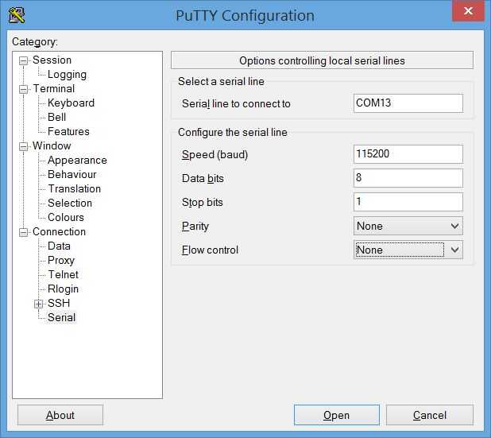Image resolution: width=491 pixels, height=438 pixels.
Task: Focus the serial line COM13 field
Action: pos(408,103)
